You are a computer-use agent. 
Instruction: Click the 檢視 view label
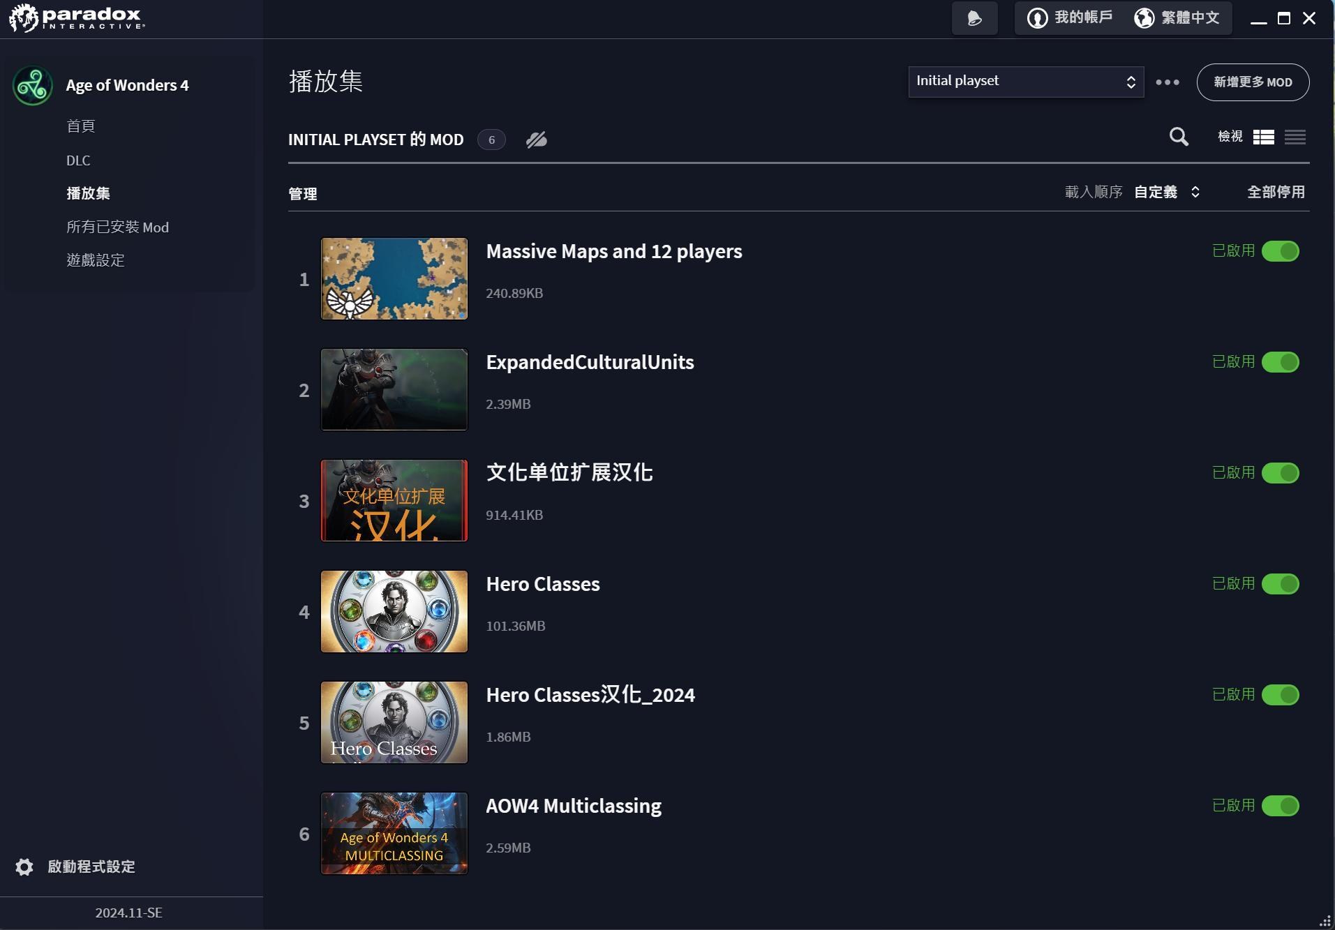point(1230,136)
